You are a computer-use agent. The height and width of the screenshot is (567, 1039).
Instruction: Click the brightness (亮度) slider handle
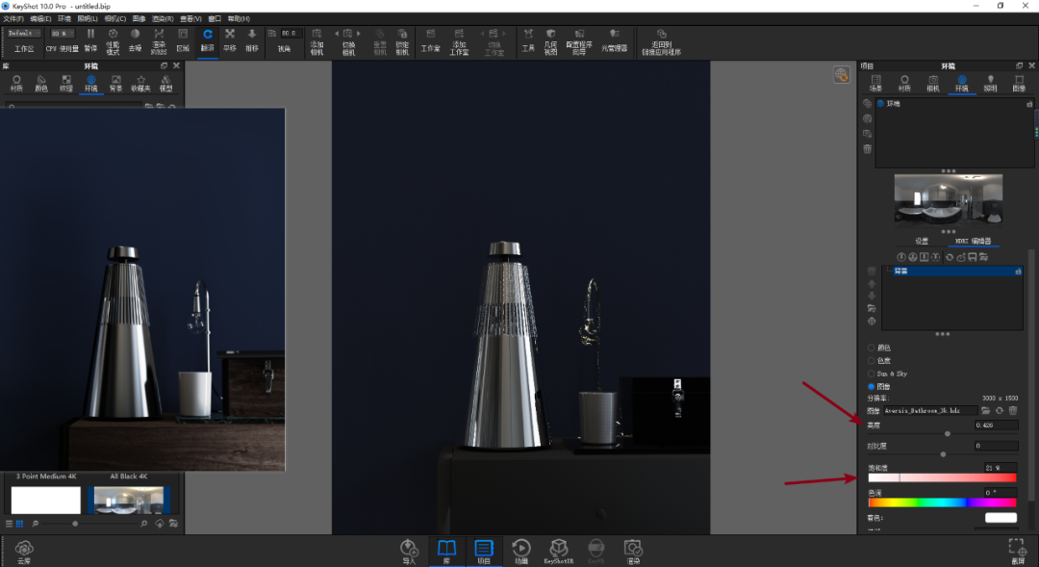[x=948, y=434]
